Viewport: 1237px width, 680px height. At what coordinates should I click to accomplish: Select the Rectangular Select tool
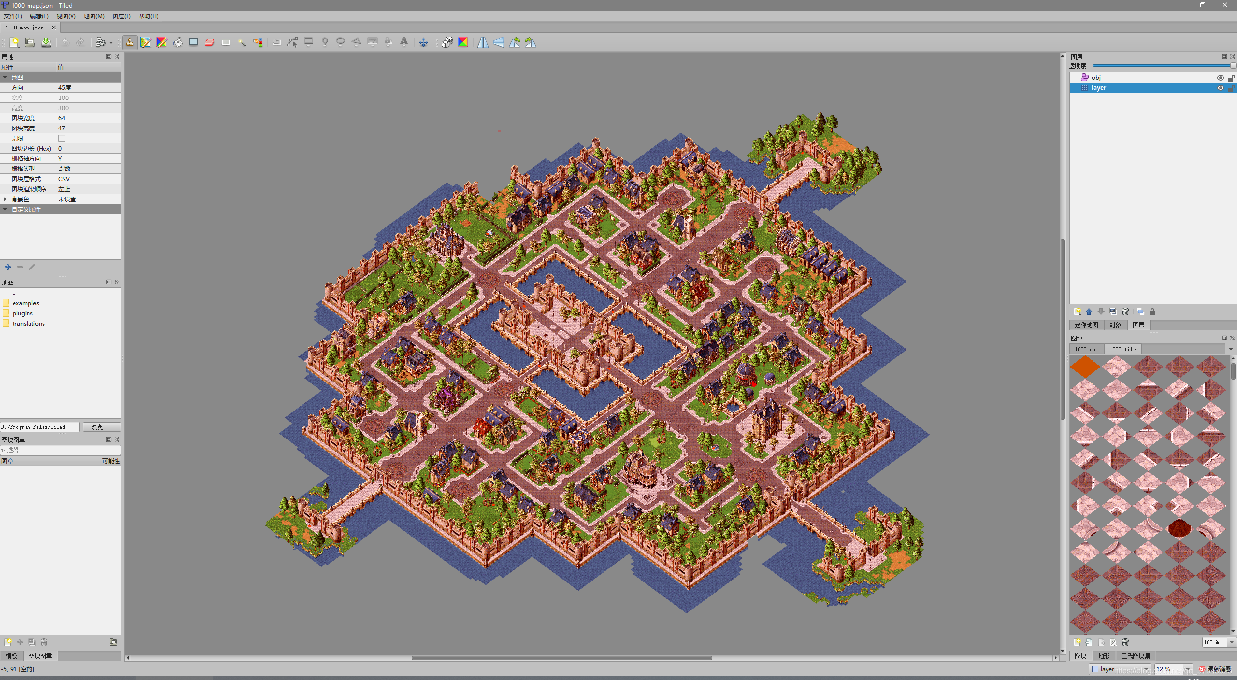226,42
